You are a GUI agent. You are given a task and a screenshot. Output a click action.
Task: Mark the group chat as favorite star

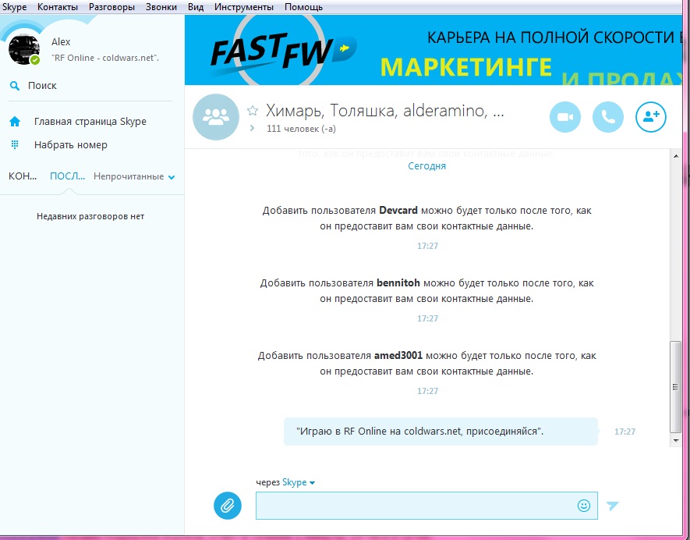(x=253, y=111)
